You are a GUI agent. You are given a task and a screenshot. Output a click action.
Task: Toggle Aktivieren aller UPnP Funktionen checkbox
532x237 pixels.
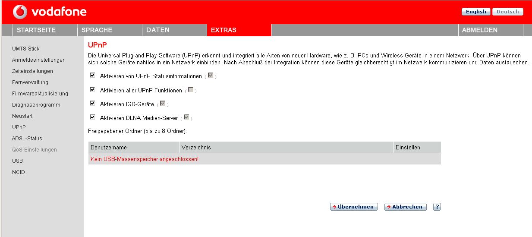[x=92, y=89]
